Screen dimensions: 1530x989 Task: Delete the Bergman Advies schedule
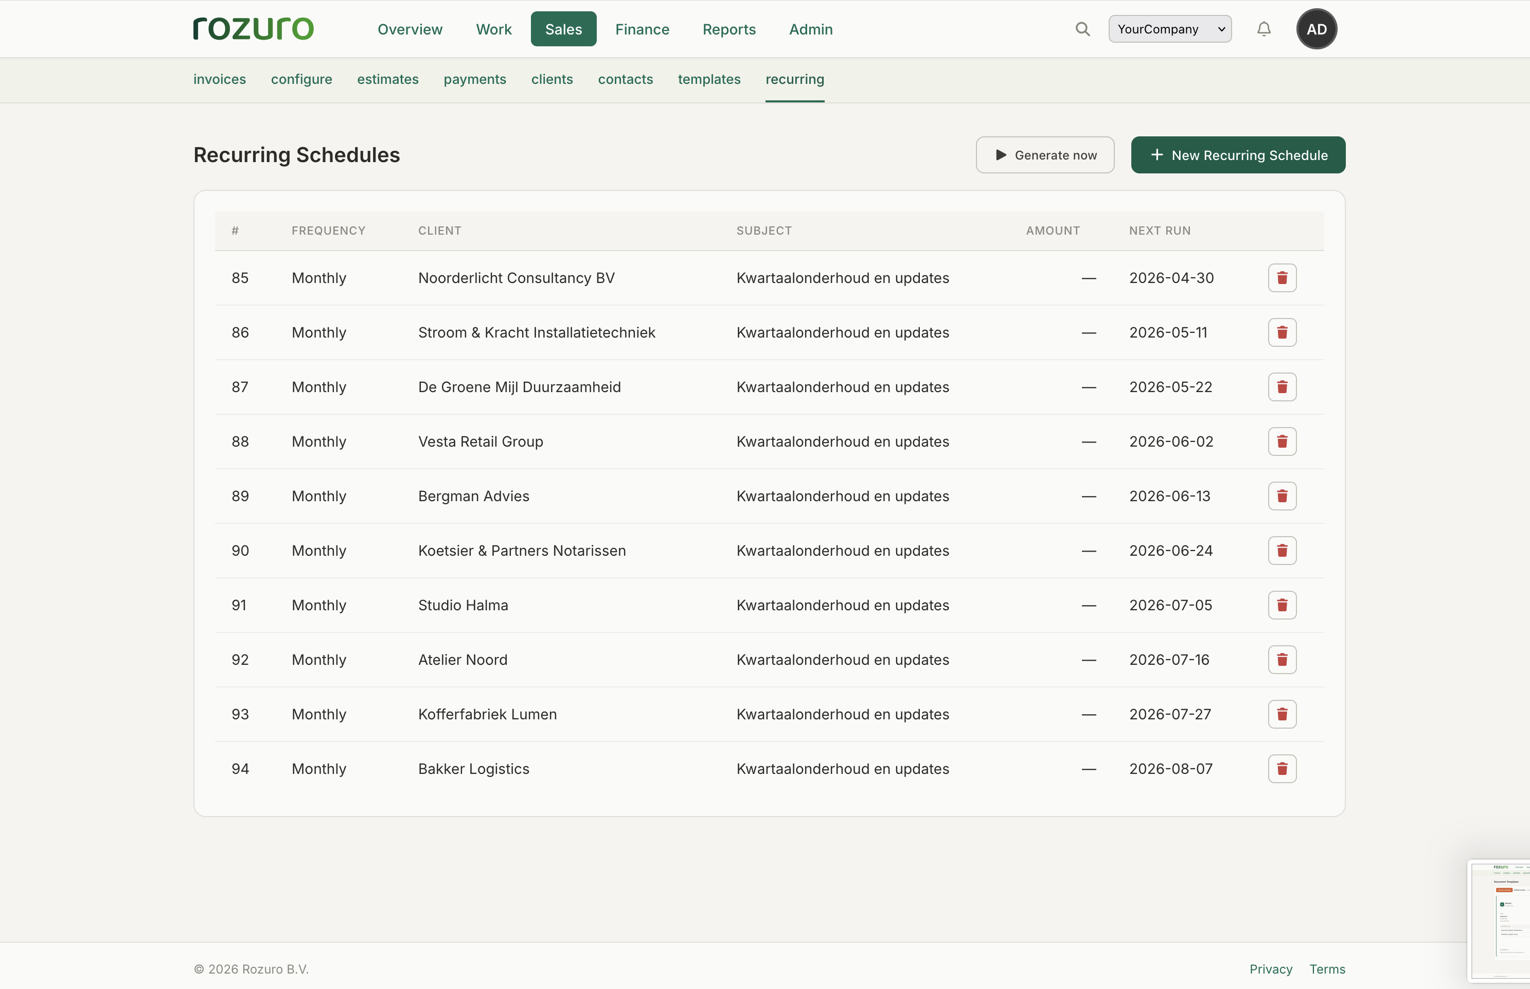1282,497
